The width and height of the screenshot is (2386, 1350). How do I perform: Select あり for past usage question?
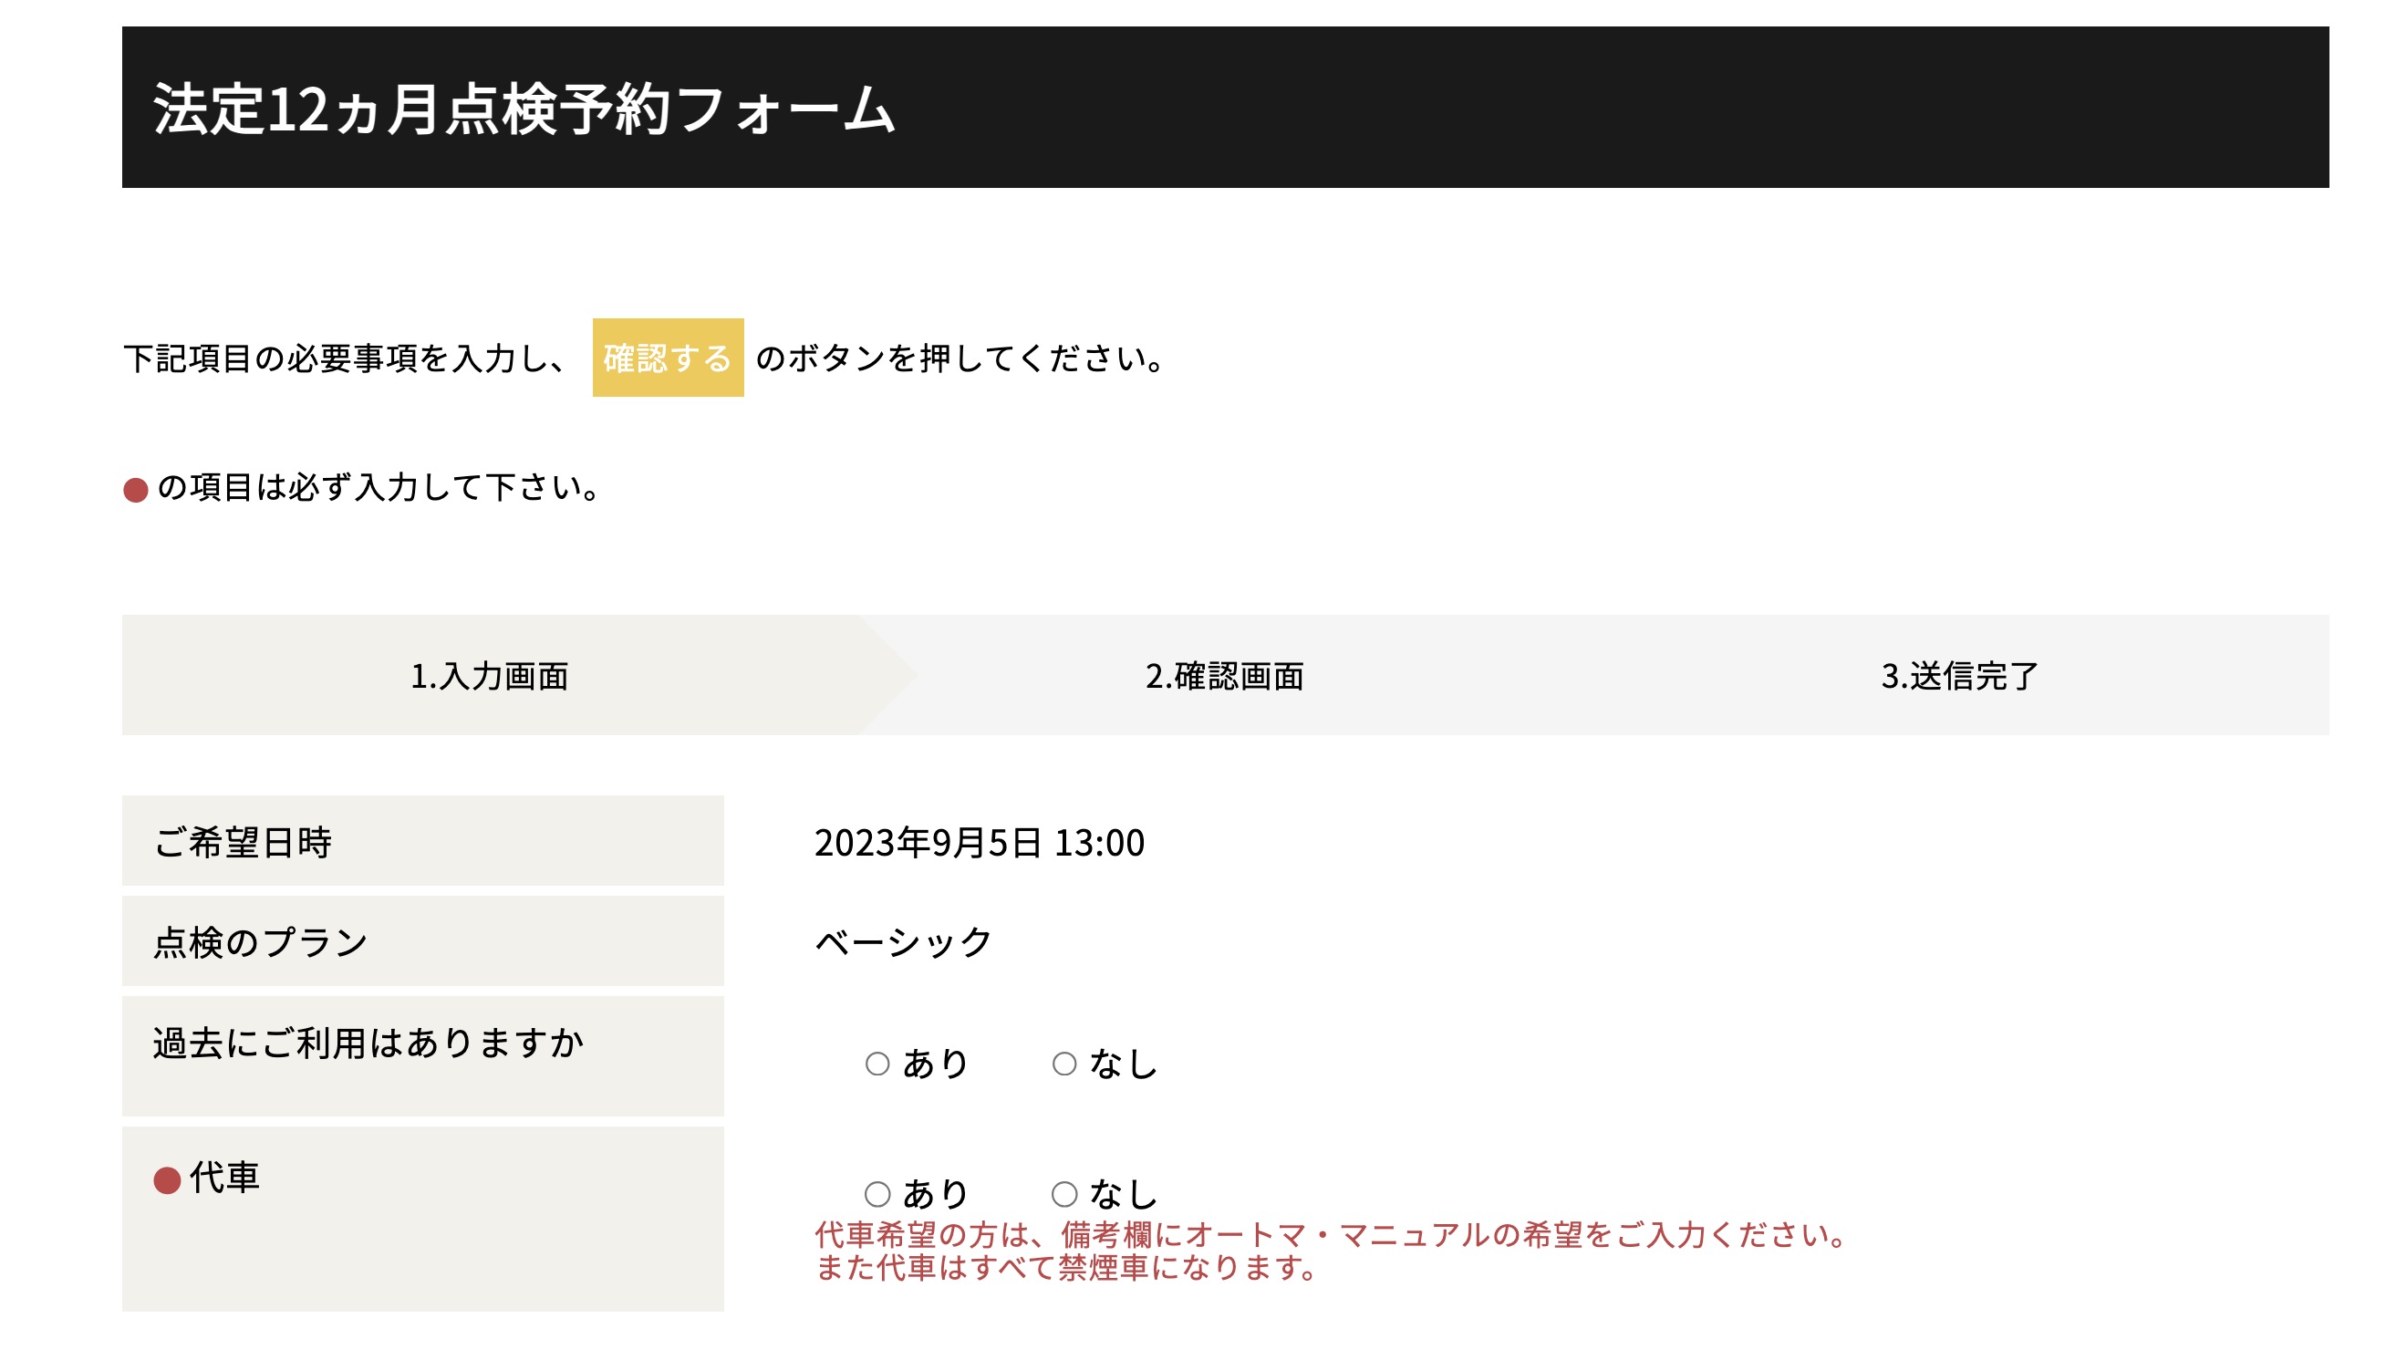tap(877, 1064)
